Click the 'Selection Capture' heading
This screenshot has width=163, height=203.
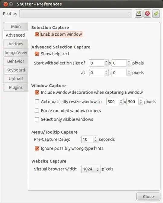(50, 27)
